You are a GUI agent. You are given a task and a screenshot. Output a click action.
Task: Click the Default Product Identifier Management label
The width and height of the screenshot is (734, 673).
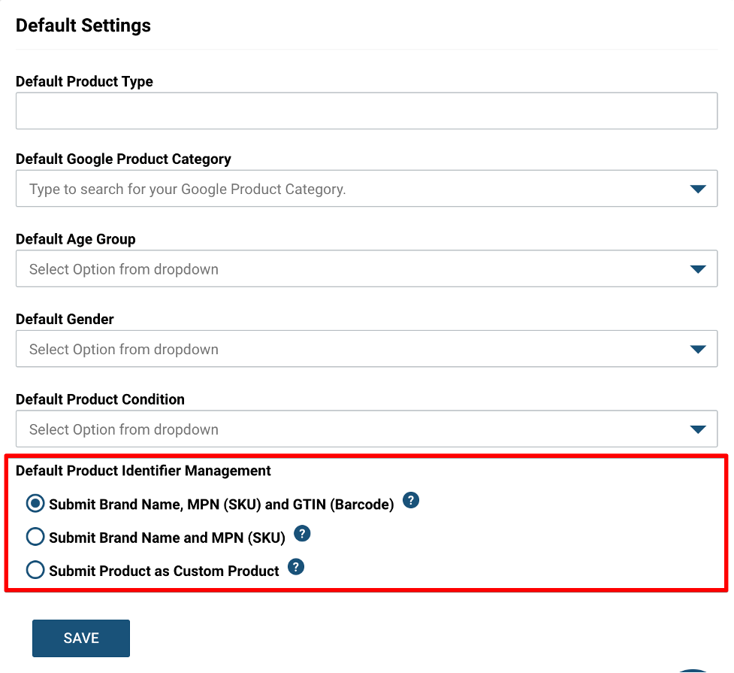(143, 471)
